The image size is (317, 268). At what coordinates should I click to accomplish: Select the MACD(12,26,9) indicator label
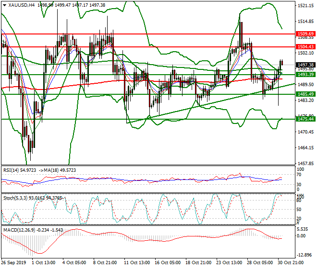[19, 230]
